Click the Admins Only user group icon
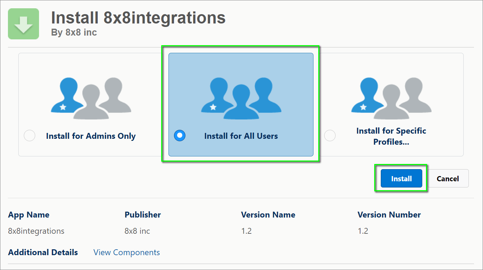The height and width of the screenshot is (270, 483). 91,98
